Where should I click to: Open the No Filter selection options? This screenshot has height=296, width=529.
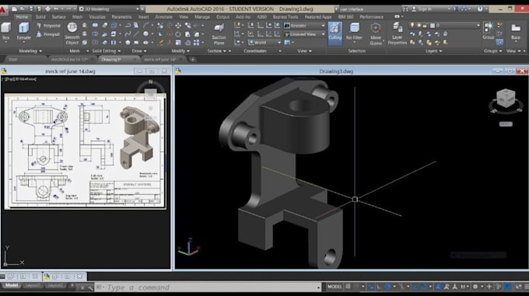[x=354, y=33]
